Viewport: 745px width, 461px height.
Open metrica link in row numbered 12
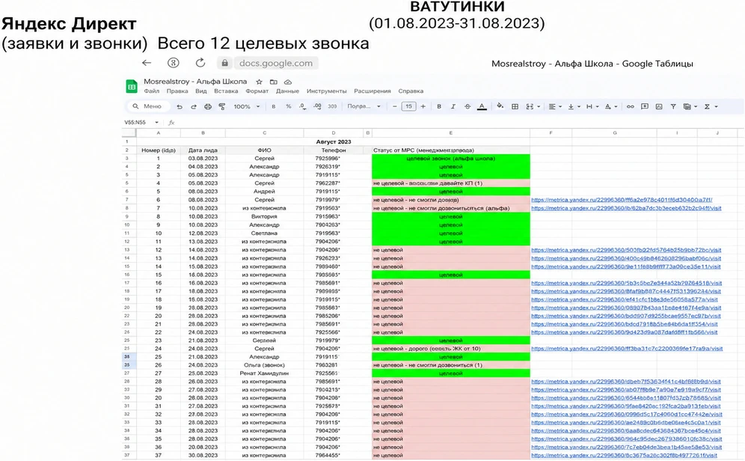point(626,250)
